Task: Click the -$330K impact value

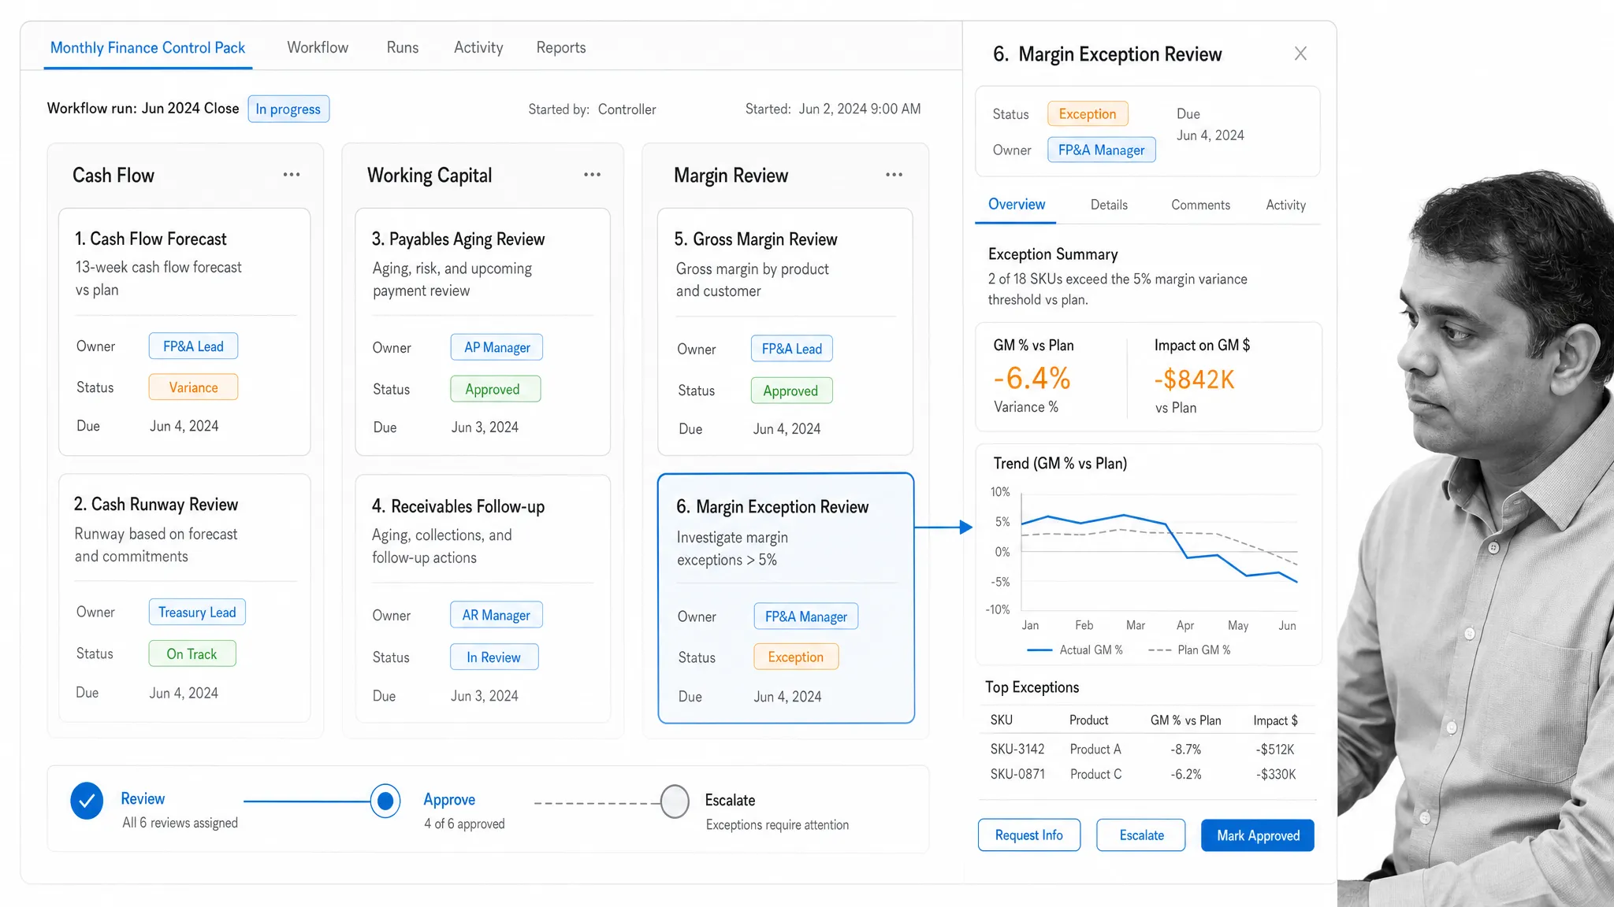Action: click(1276, 774)
